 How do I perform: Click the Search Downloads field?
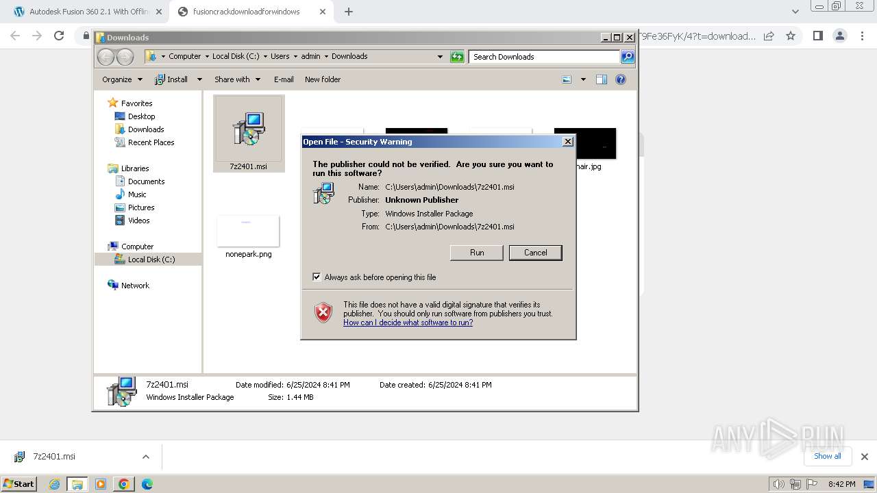tap(545, 57)
